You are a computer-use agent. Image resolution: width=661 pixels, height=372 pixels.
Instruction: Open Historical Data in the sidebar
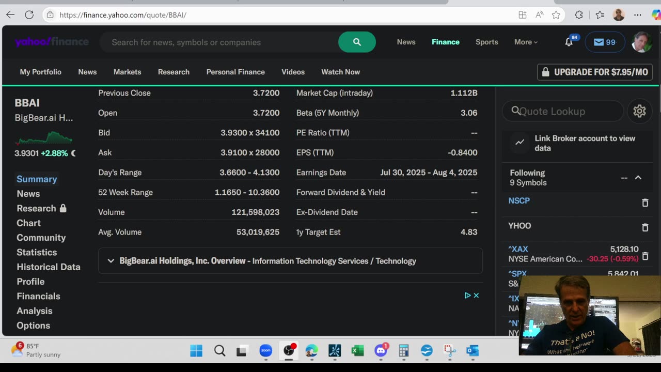[x=48, y=267]
